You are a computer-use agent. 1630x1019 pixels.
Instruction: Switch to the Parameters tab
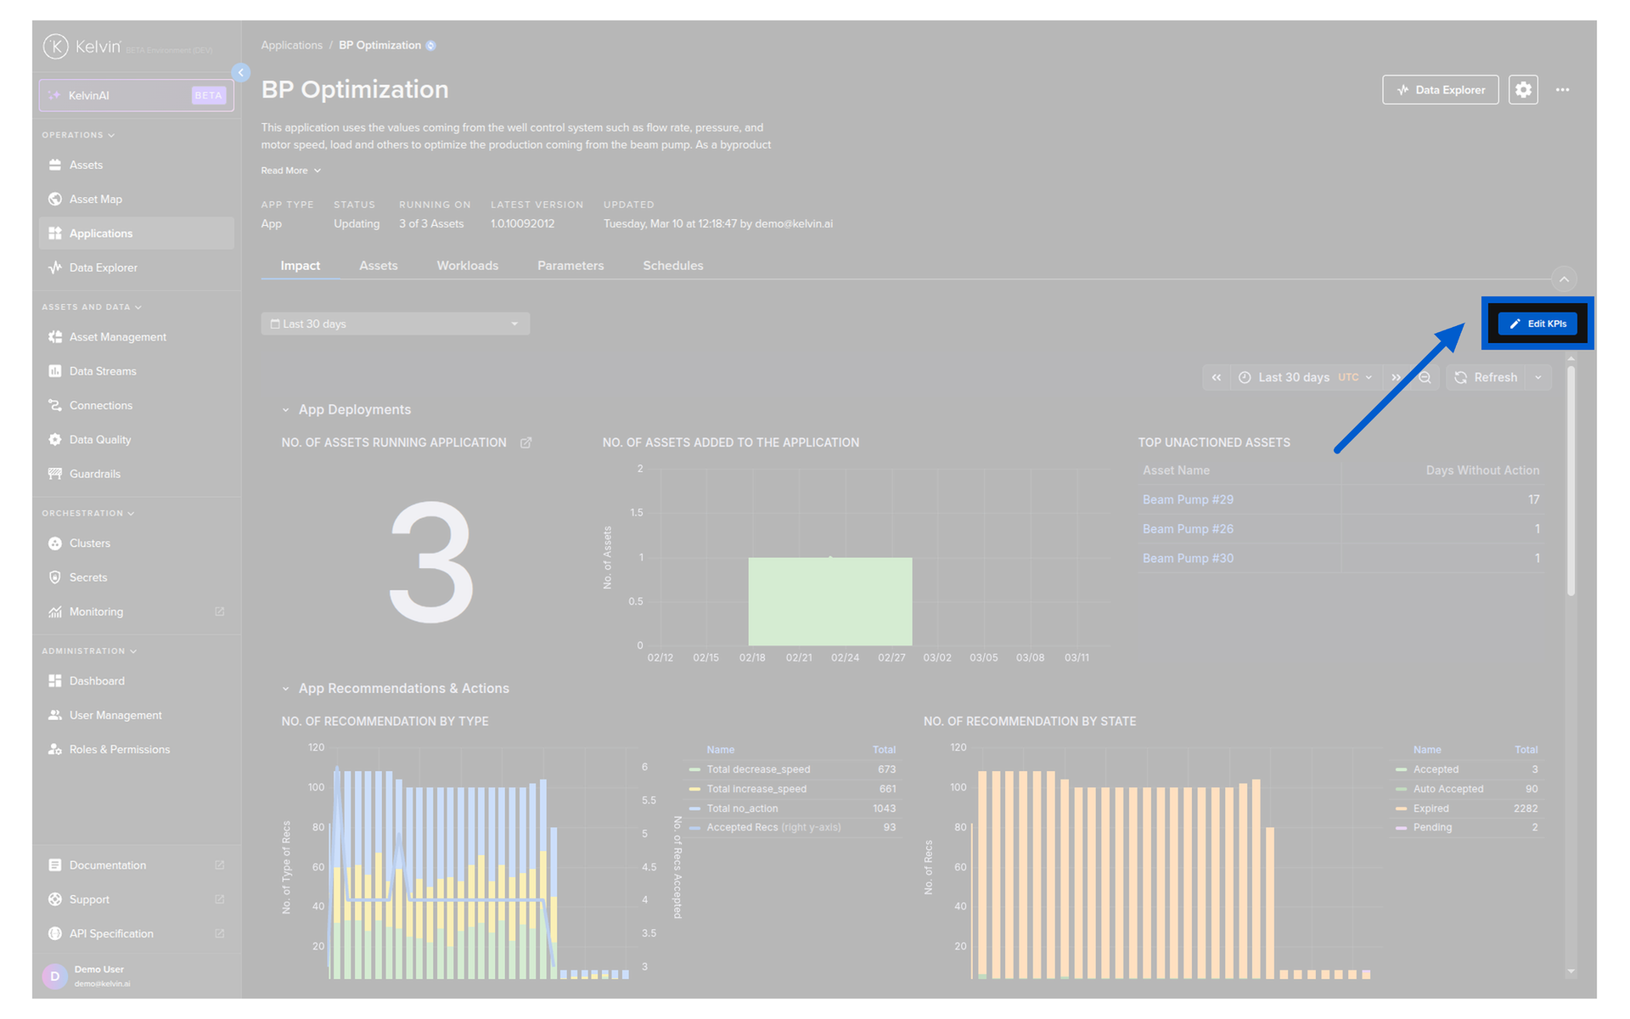coord(570,266)
